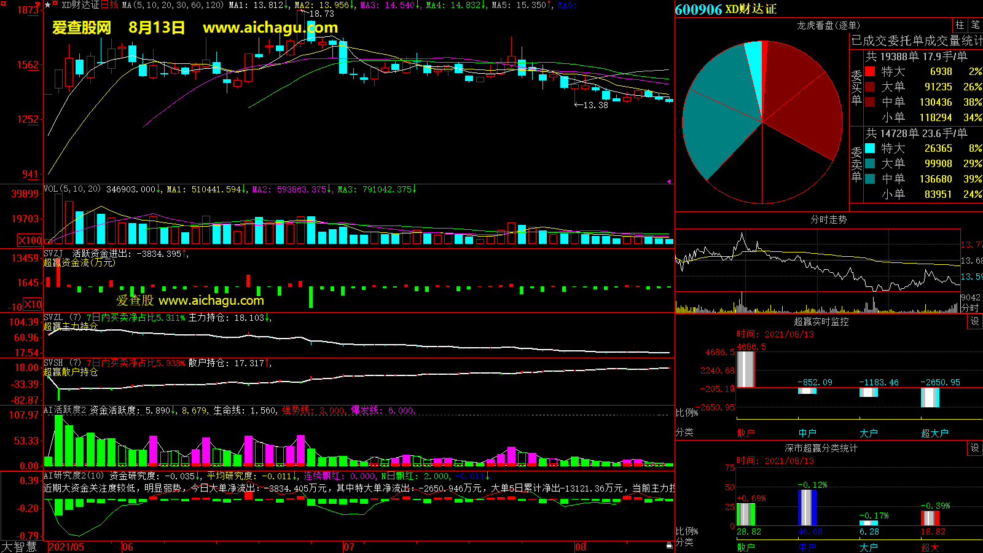Viewport: 983px width, 553px height.
Task: Click the 设 settings button in 超赢实时监控 panel
Action: [974, 321]
